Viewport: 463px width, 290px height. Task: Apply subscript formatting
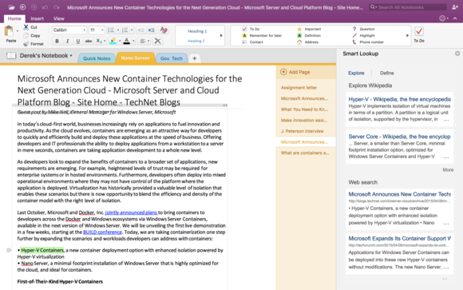[99, 41]
